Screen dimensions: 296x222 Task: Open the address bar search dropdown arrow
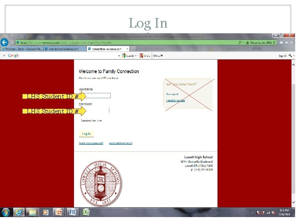click(x=243, y=42)
